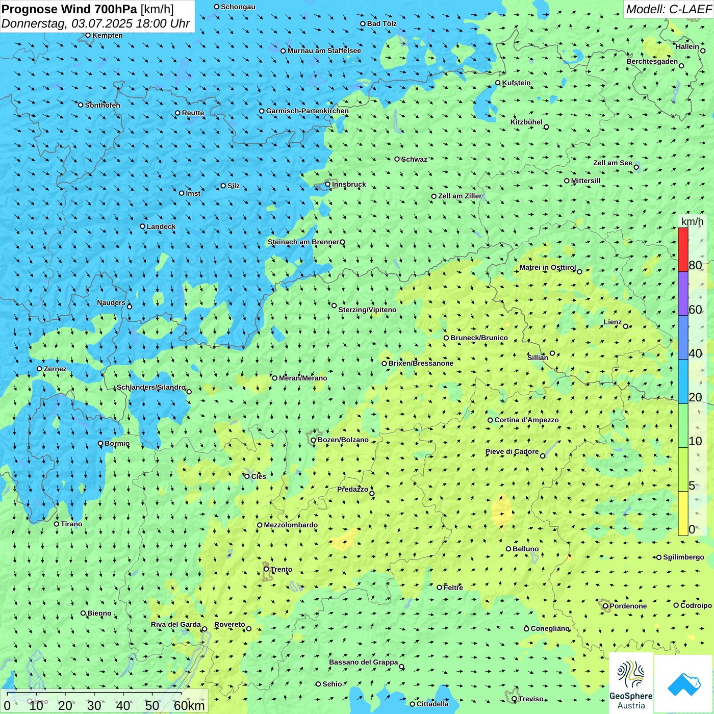The width and height of the screenshot is (714, 714).
Task: Click the Belluno label
Action: coord(526,549)
